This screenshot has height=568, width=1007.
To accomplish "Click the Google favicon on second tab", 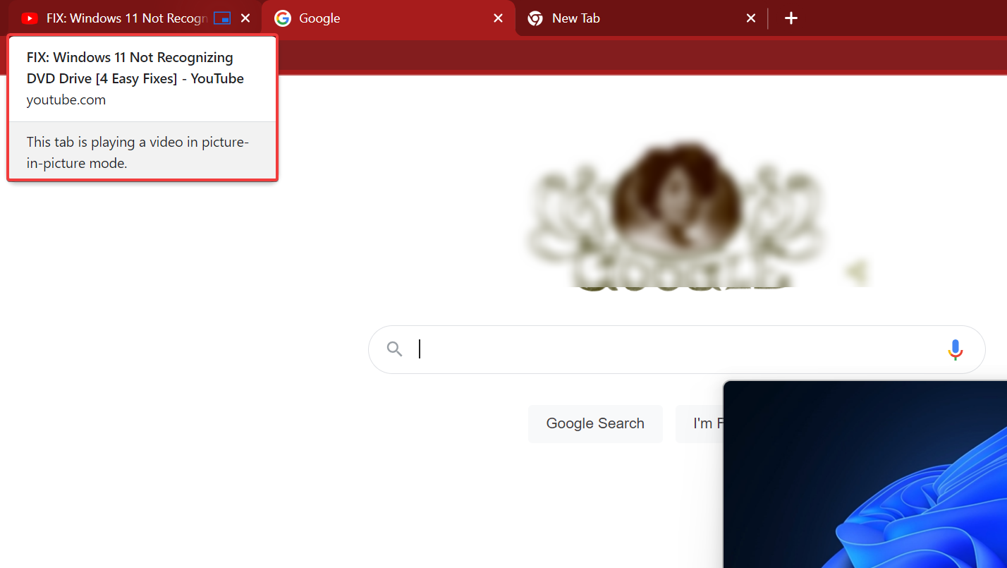I will pos(283,18).
